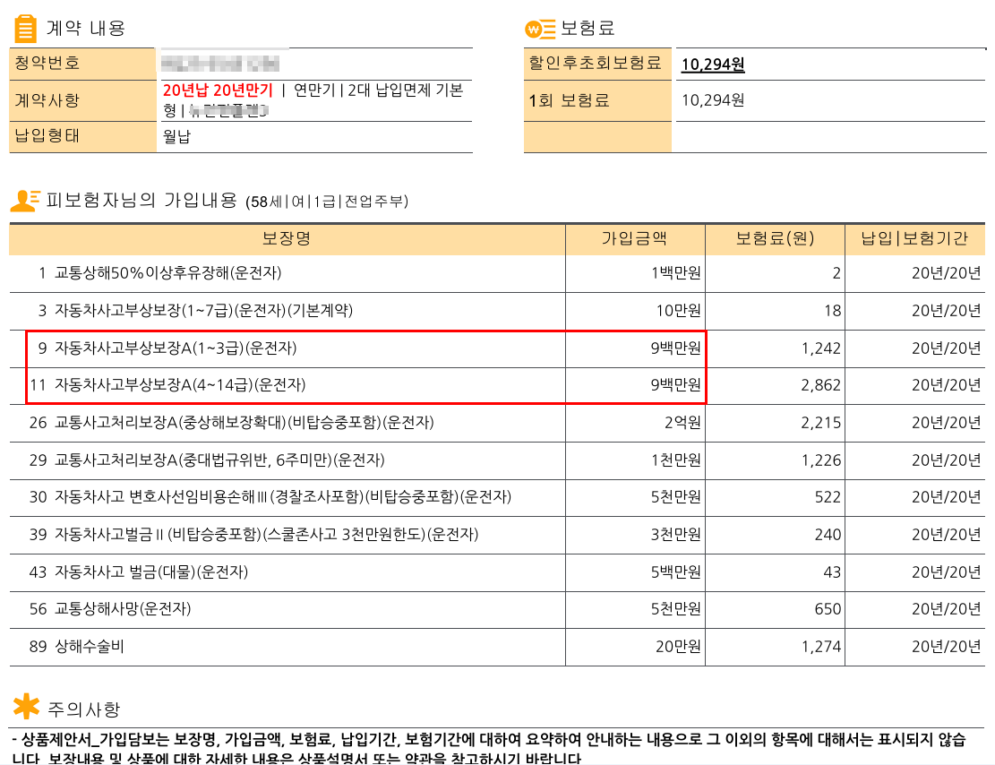
Task: Click the orange 주의사항 asterisk icon
Action: pos(26,706)
